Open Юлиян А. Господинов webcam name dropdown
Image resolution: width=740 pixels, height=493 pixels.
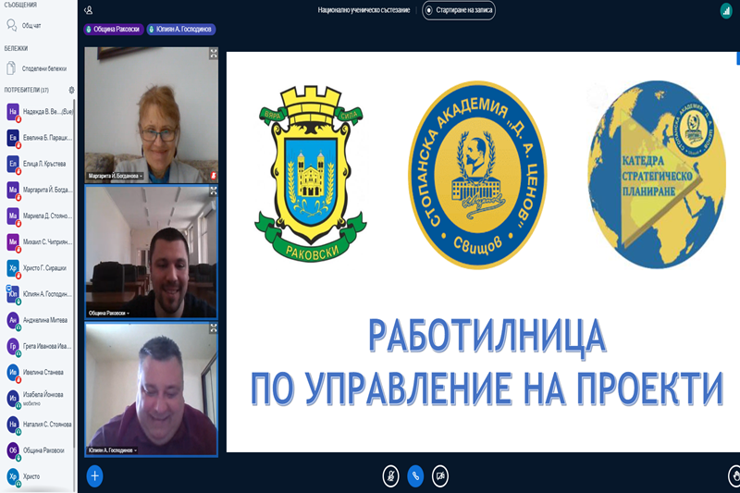[x=112, y=450]
